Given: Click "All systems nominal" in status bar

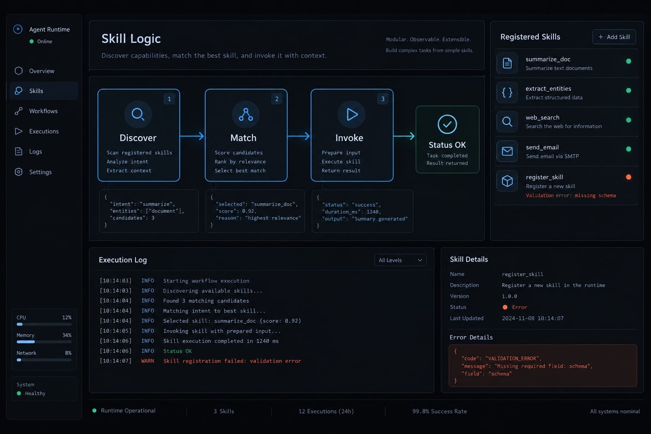Looking at the screenshot, I should 615,411.
